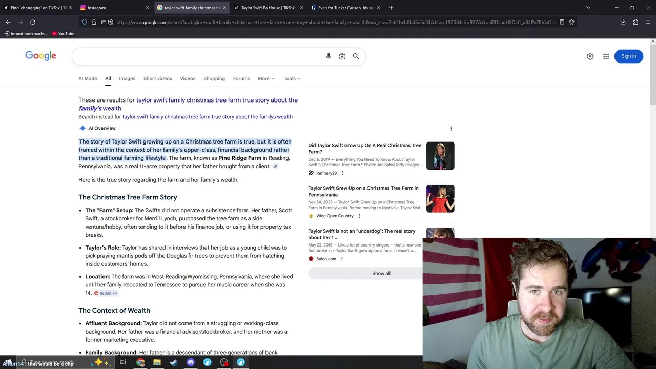Open options for the Salon.com result

[342, 259]
